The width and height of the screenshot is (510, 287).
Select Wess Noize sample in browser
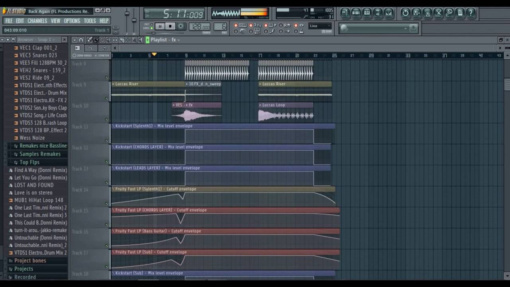pos(32,138)
